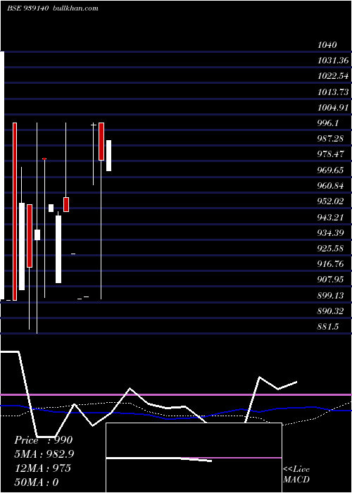Click the small red marker near 978.47
Image resolution: width=352 pixels, height=493 pixels.
(x=44, y=158)
